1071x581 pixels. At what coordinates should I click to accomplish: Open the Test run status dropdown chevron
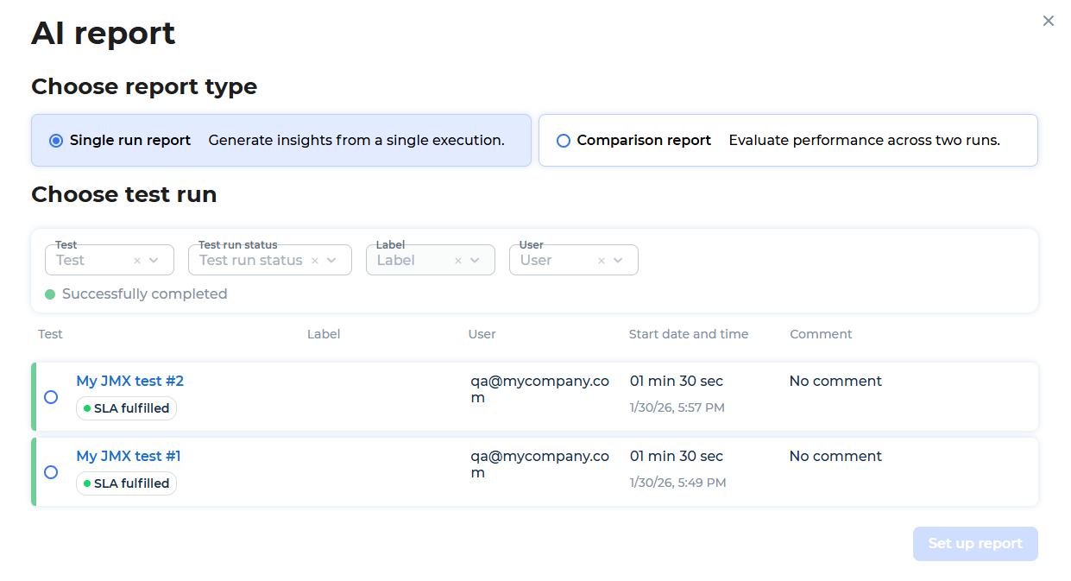pyautogui.click(x=332, y=261)
